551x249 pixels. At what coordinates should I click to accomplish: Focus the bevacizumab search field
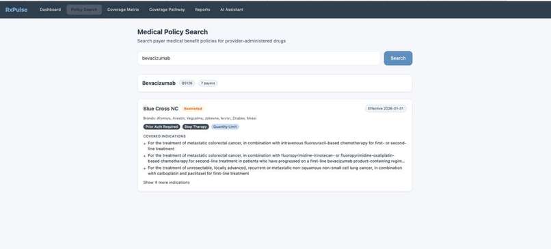tap(258, 58)
